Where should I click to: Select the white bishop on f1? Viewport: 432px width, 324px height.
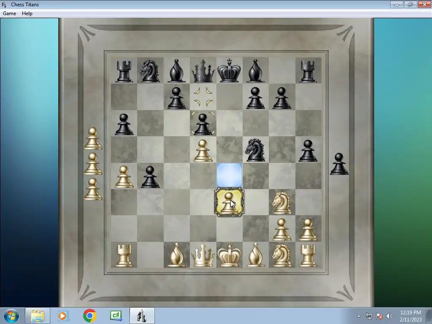click(x=255, y=255)
